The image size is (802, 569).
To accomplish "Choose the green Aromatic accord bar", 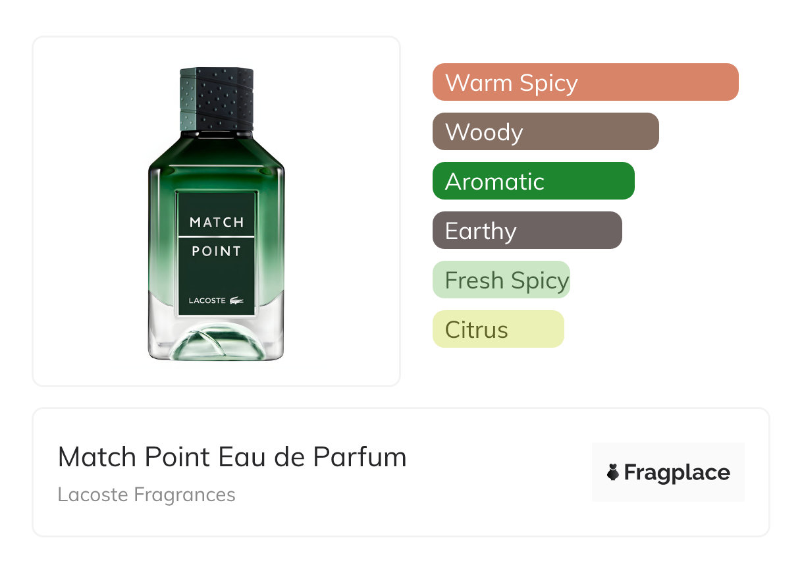I will pos(533,181).
